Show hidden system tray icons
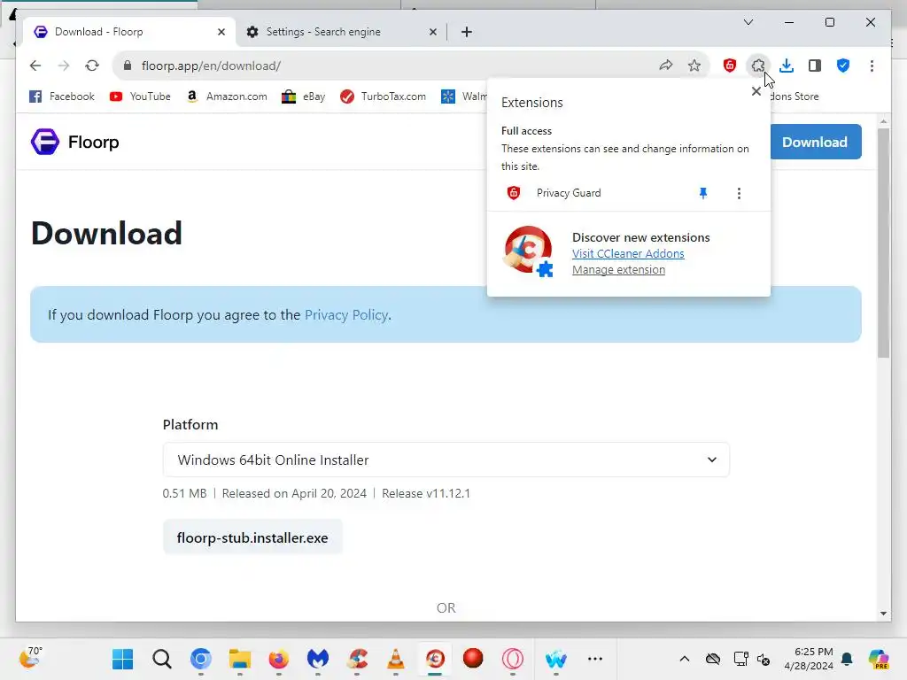 coord(685,659)
